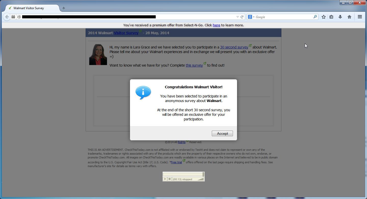Minimize the browser window
Image resolution: width=367 pixels, height=199 pixels.
coord(343,3)
